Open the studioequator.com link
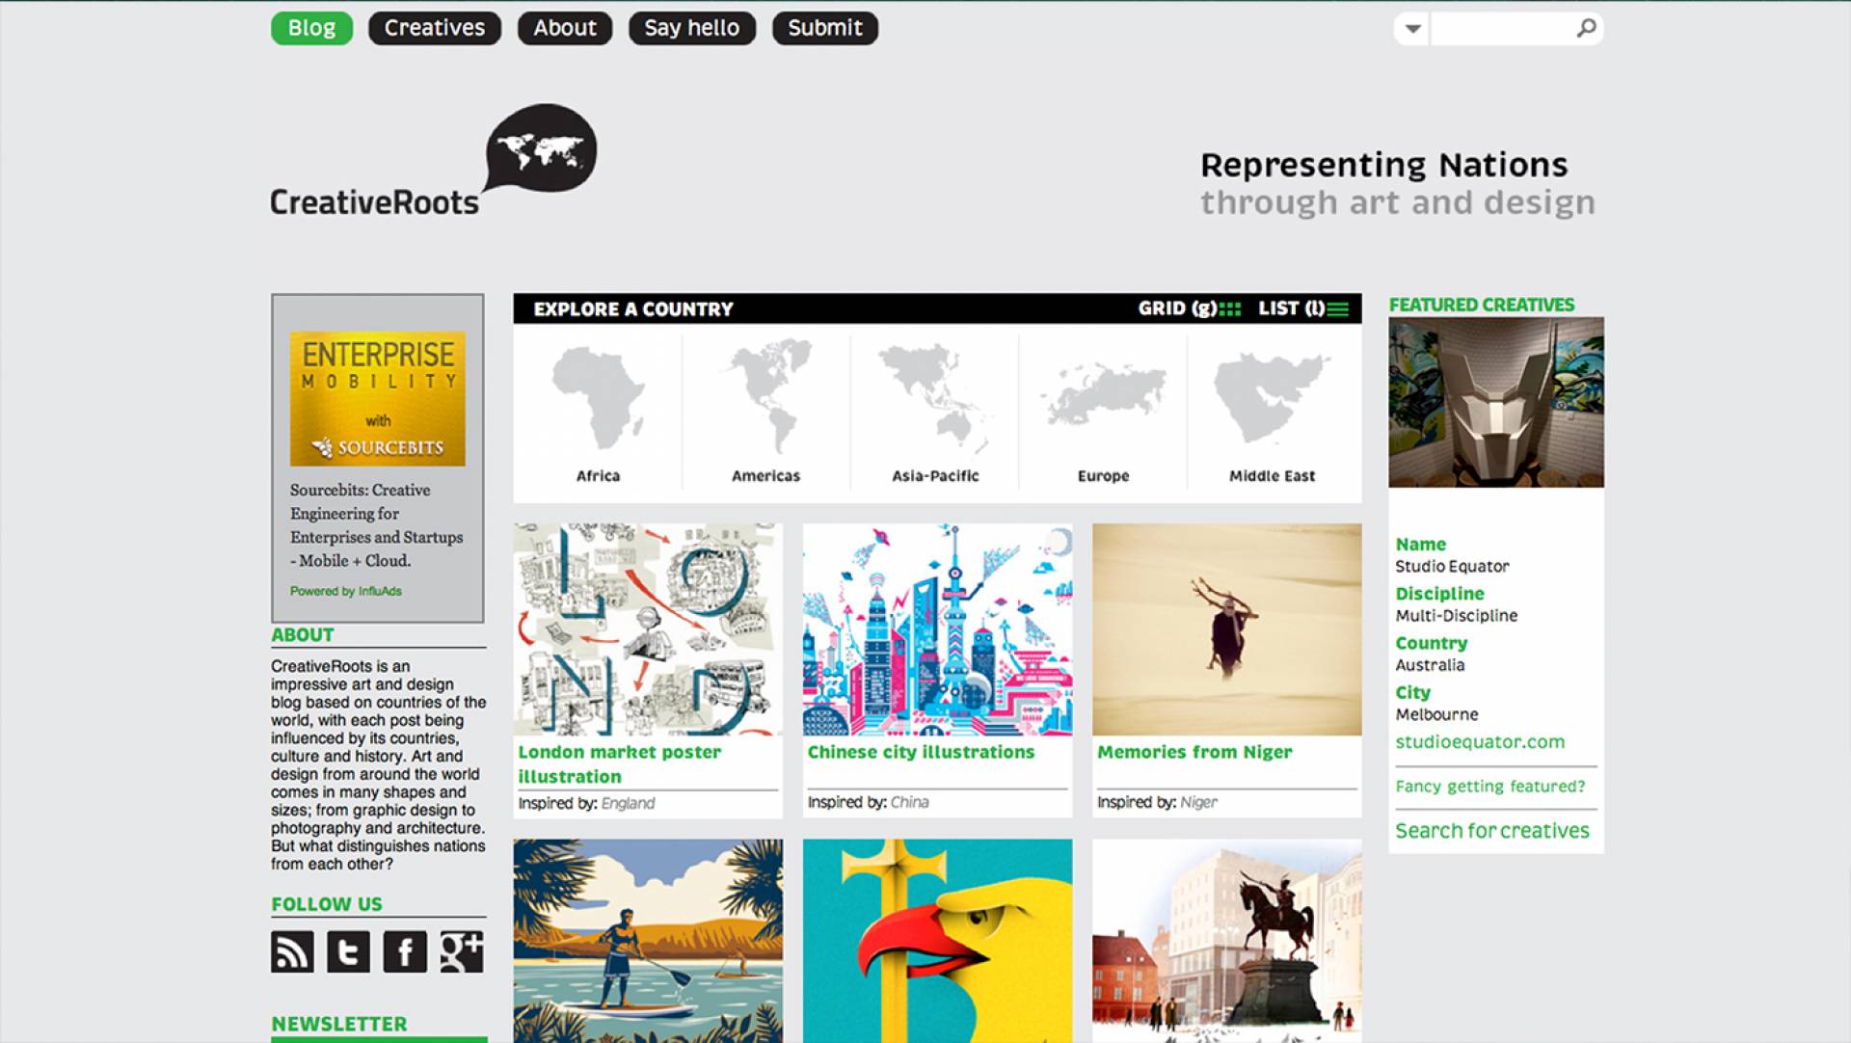This screenshot has width=1851, height=1043. (x=1480, y=741)
